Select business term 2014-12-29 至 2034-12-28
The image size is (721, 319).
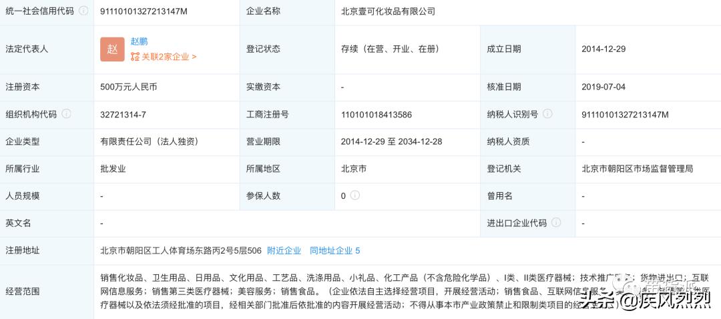(x=392, y=141)
